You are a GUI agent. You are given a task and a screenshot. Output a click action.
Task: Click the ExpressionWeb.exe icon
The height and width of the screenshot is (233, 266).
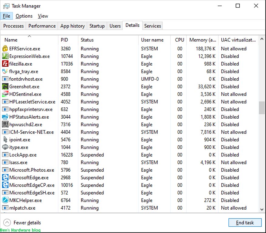(5, 56)
